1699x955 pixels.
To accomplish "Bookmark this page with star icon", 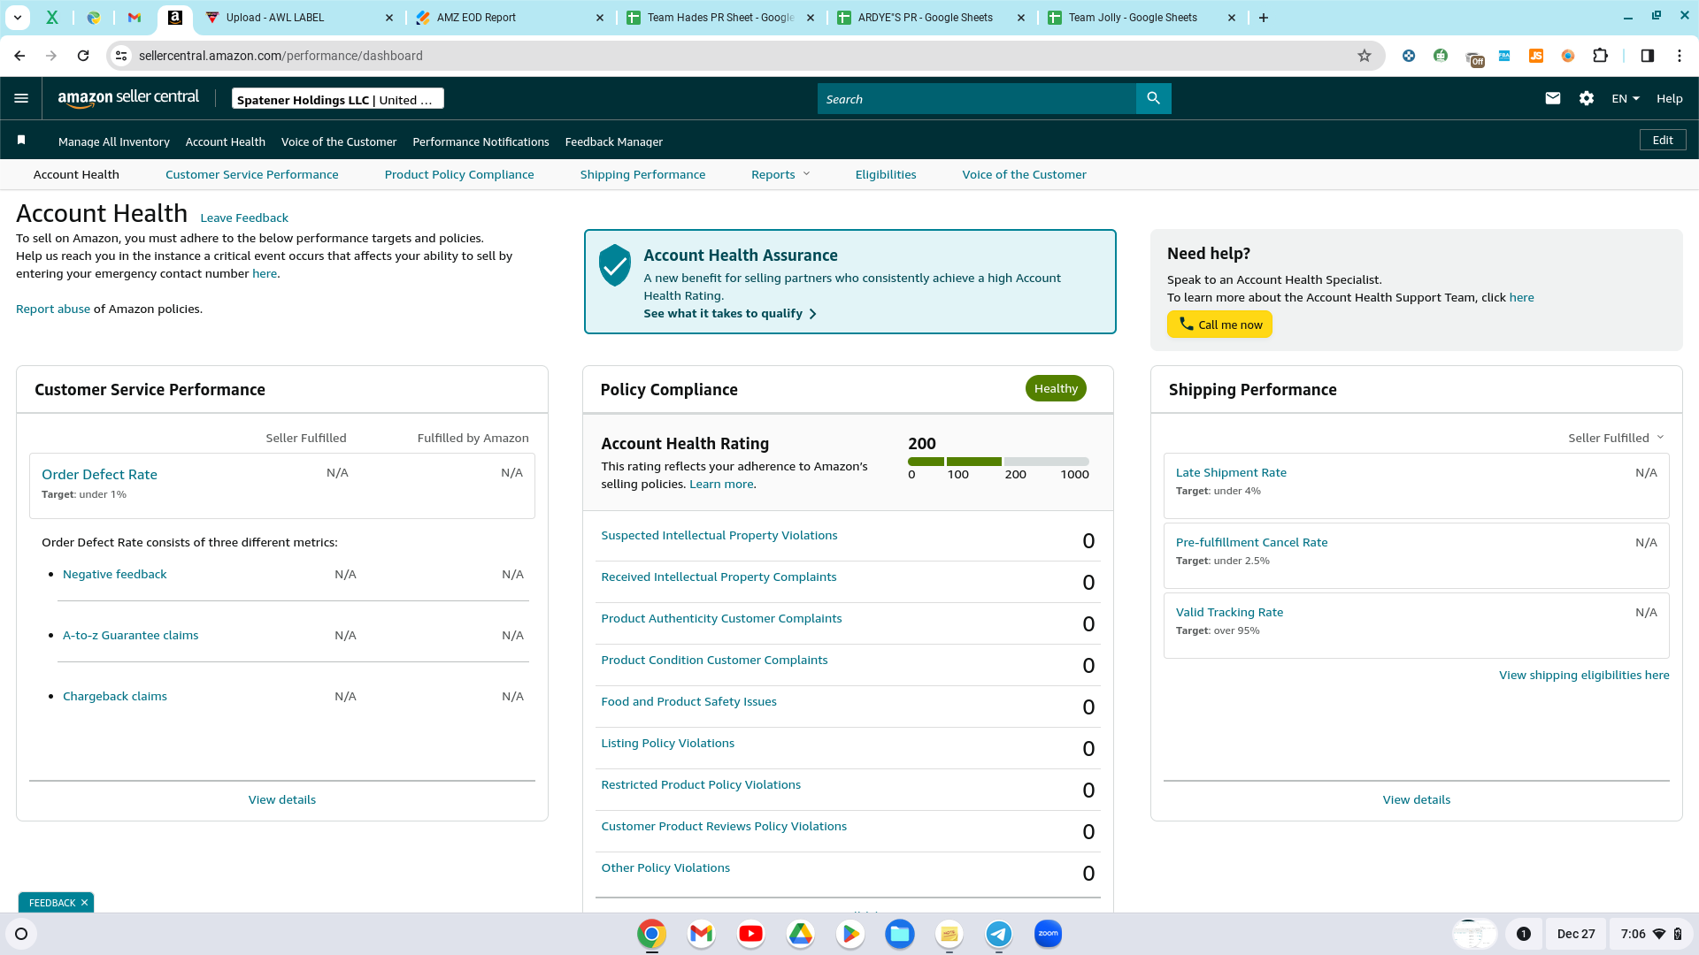I will pyautogui.click(x=1365, y=56).
